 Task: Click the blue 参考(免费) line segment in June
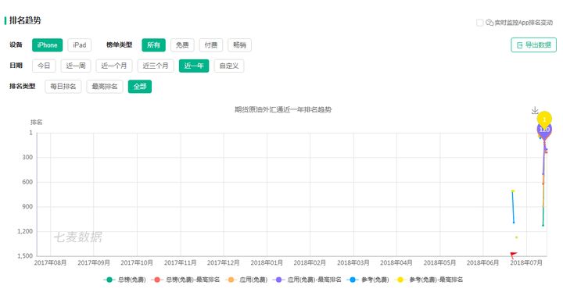(x=513, y=207)
